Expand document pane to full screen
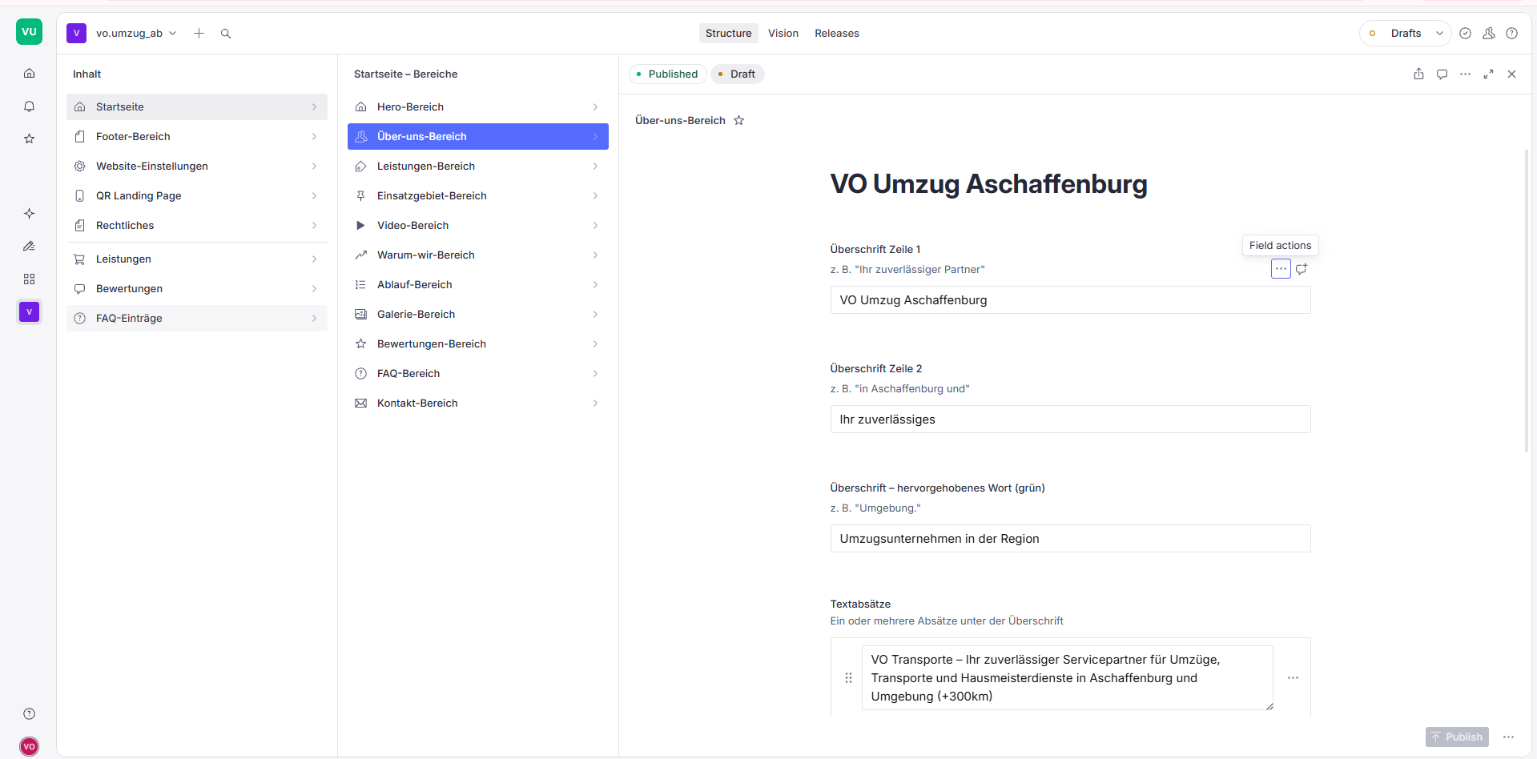 click(1488, 74)
